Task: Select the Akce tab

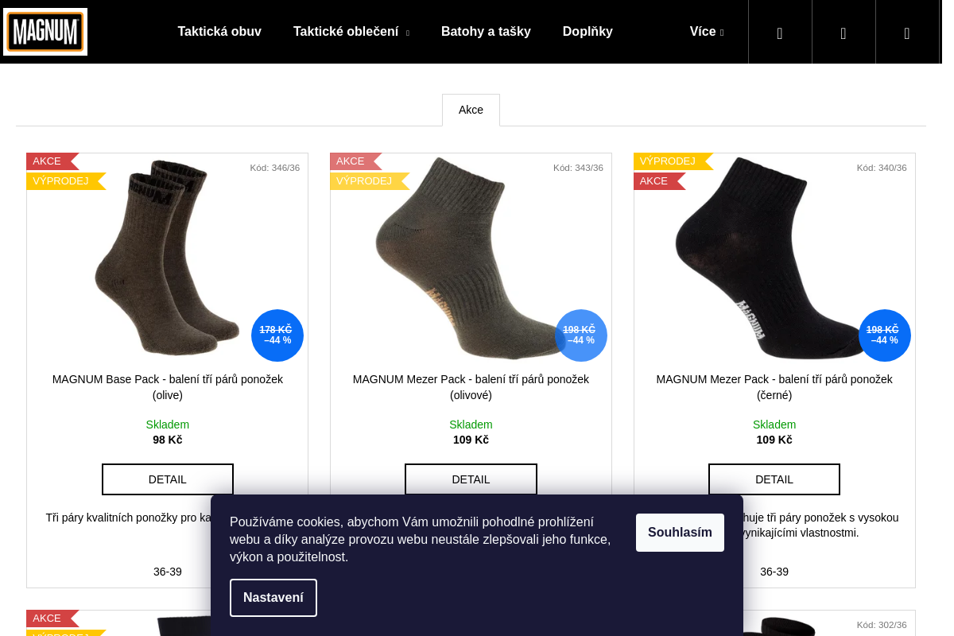Action: pos(471,110)
